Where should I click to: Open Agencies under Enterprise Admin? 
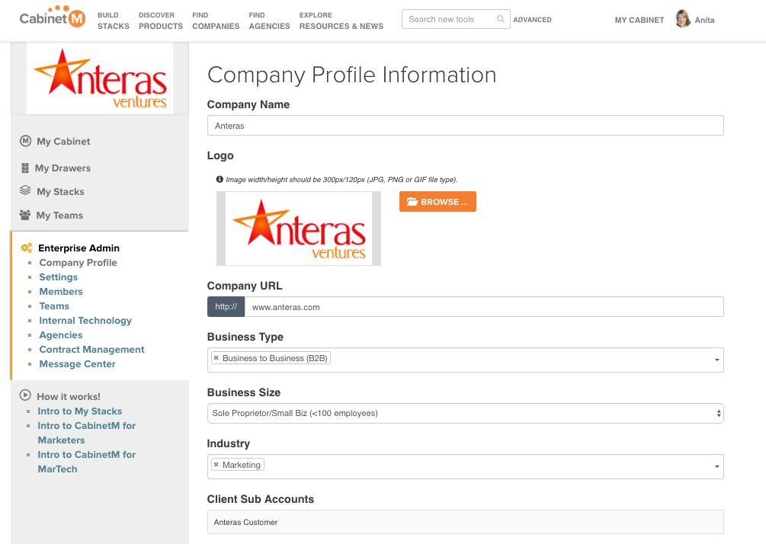pyautogui.click(x=60, y=335)
